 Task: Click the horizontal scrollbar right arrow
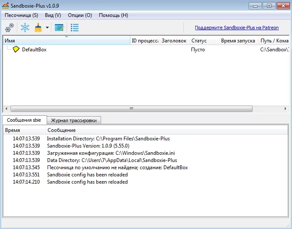285,109
